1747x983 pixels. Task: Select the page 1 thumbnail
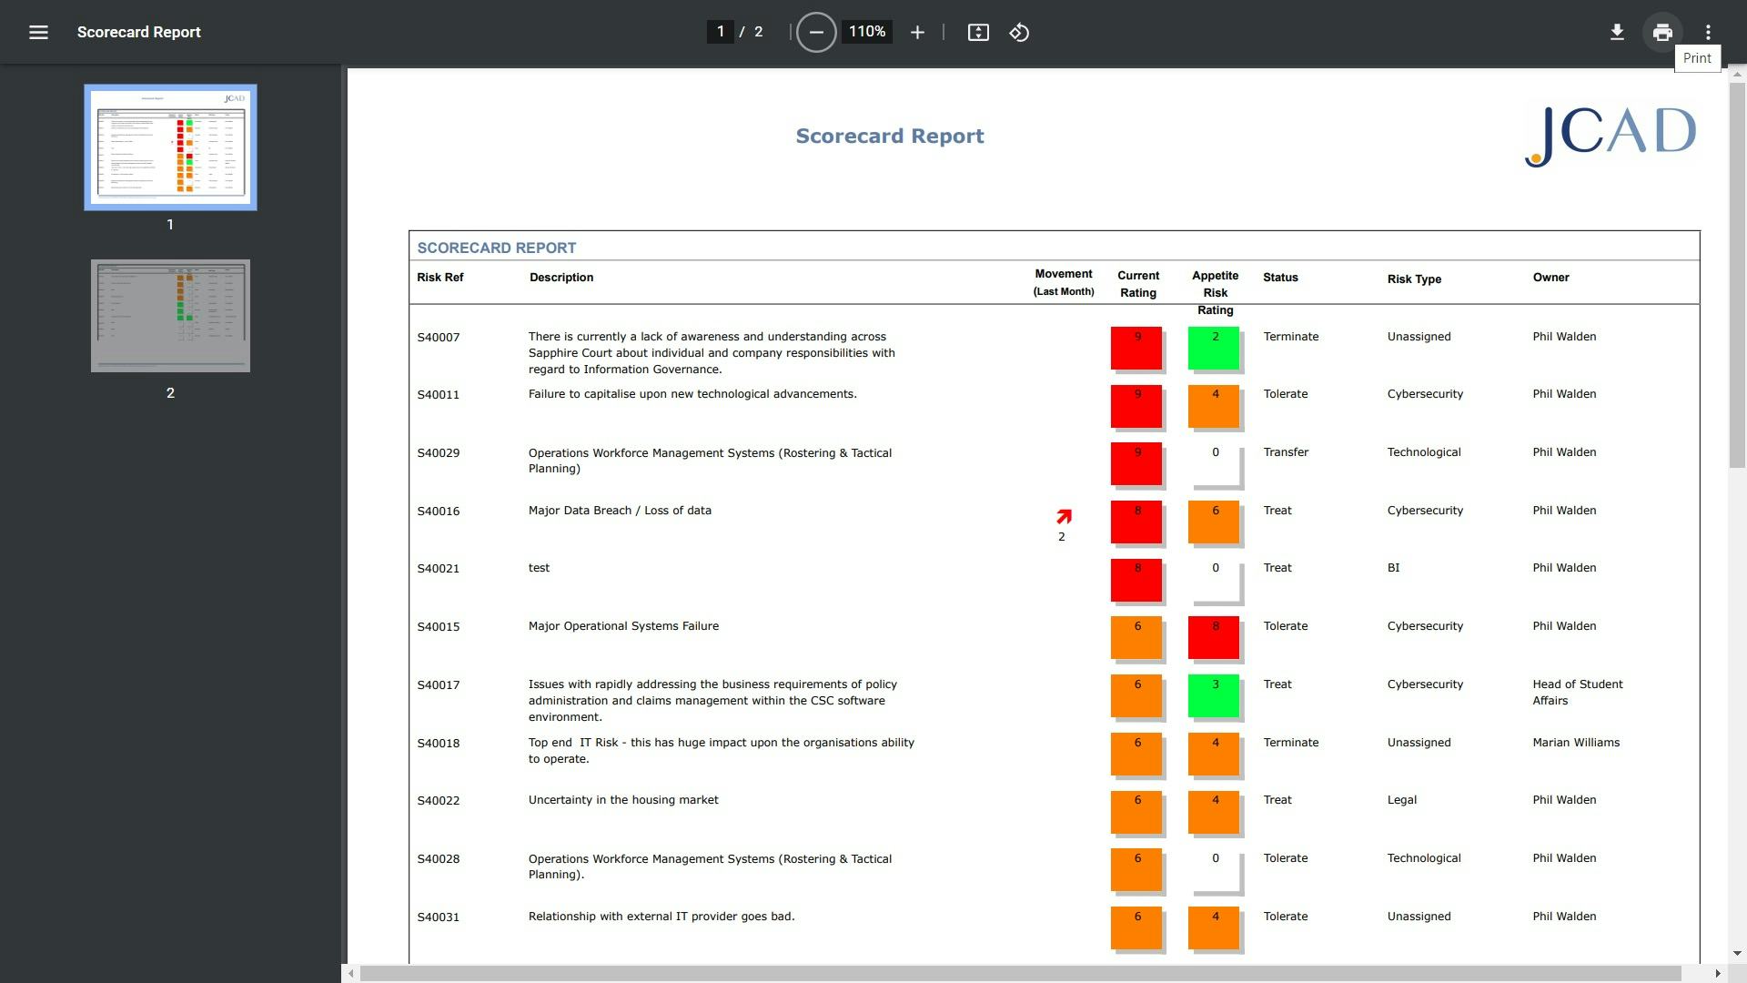click(169, 147)
